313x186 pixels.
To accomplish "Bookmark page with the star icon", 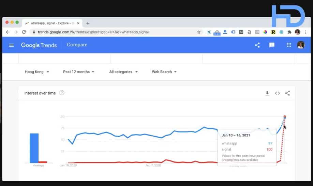I will tap(199, 32).
